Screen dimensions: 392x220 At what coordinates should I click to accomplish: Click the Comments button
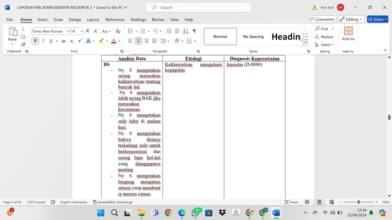tap(322, 19)
